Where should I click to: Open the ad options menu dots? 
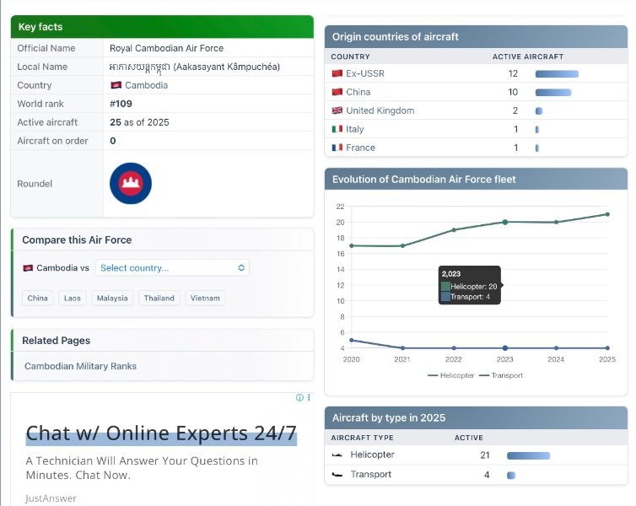pyautogui.click(x=309, y=397)
